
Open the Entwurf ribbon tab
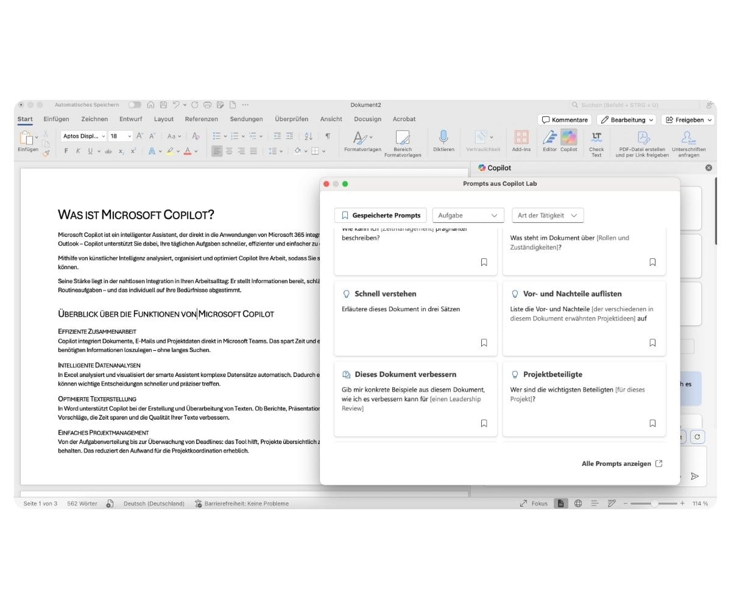click(131, 119)
